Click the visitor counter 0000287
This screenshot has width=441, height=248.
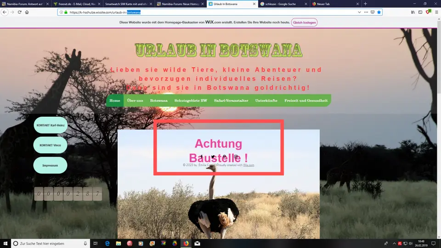[x=68, y=194]
